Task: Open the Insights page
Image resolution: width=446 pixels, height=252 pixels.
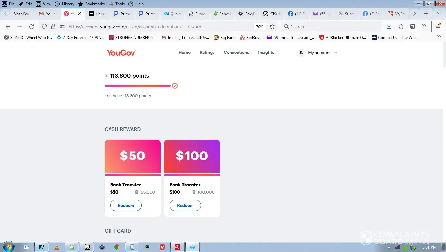Action: tap(266, 52)
